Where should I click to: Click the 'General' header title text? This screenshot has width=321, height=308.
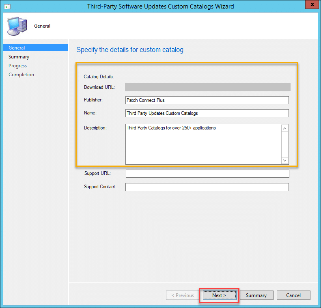pyautogui.click(x=42, y=26)
